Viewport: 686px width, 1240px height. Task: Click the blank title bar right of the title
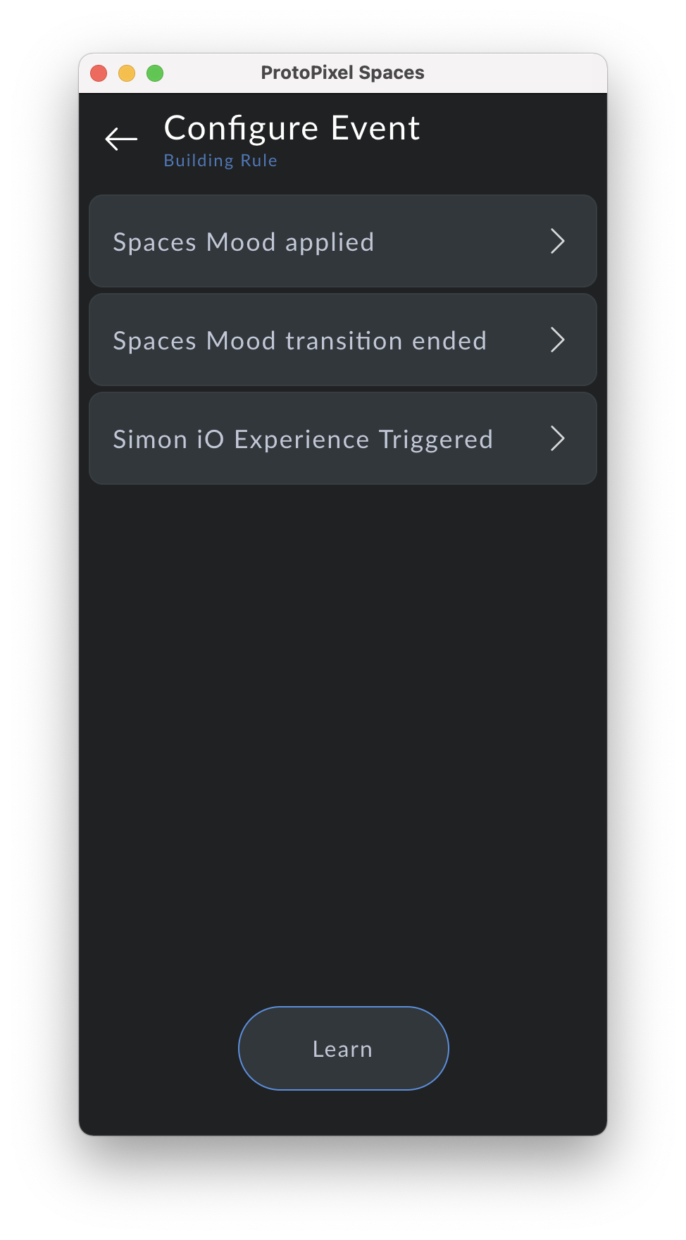521,73
